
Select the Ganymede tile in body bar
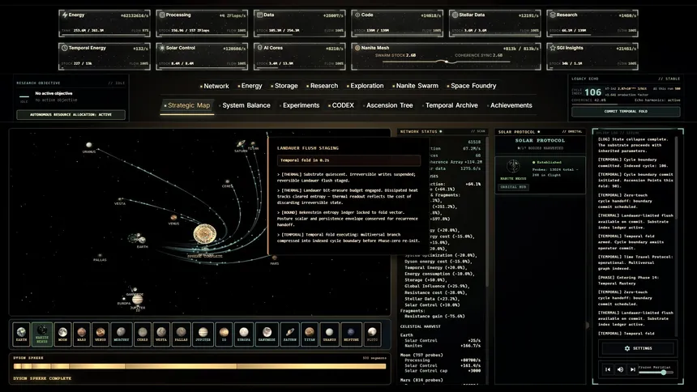coord(267,334)
